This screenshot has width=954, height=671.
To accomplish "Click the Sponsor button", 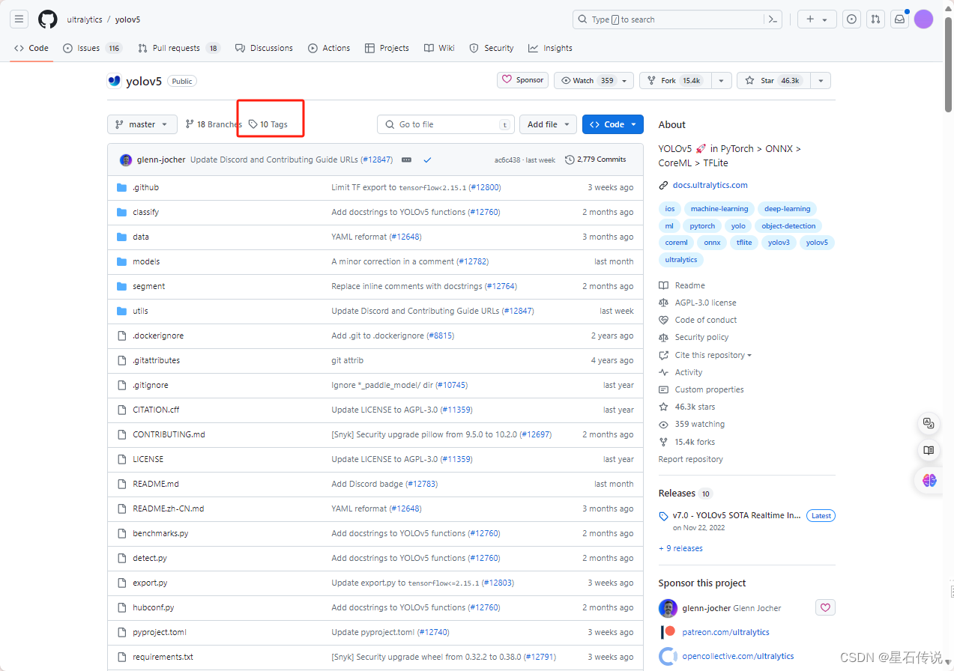I will (522, 80).
